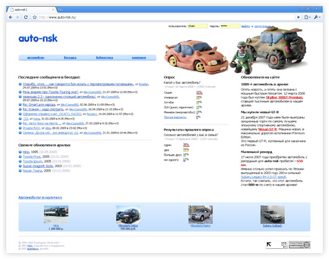Open author Bogdan's profile link
Image resolution: width=329 pixels, height=260 pixels.
144,84
